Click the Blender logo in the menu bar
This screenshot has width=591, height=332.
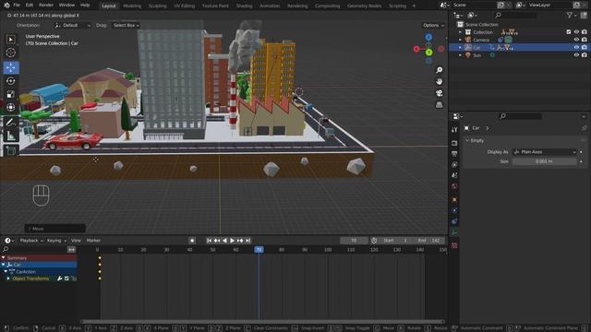point(6,6)
